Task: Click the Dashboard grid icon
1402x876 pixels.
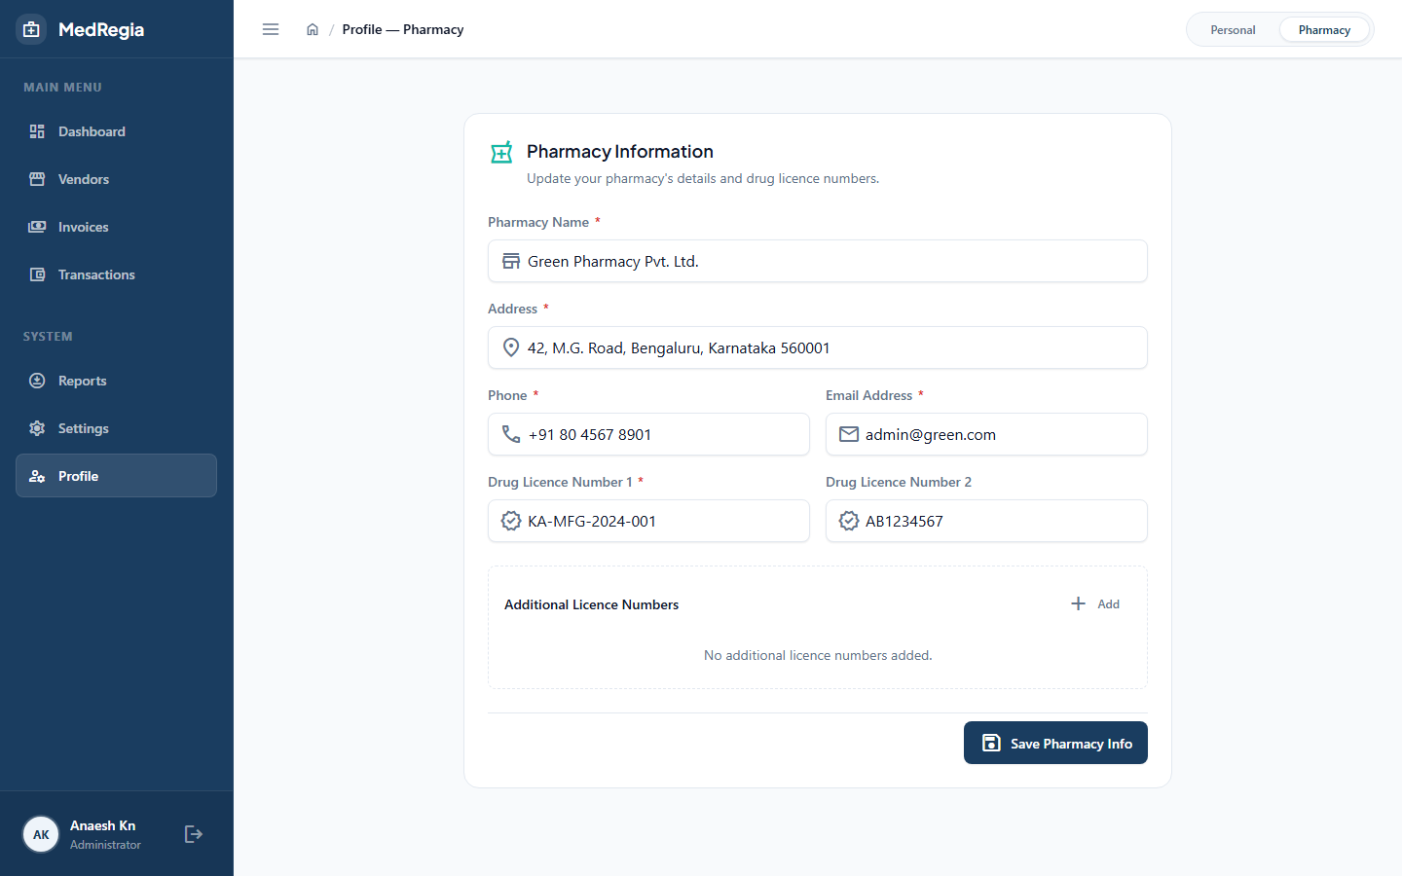Action: tap(37, 131)
